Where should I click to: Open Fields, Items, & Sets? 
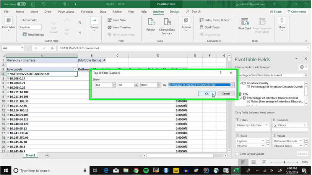pyautogui.click(x=215, y=20)
